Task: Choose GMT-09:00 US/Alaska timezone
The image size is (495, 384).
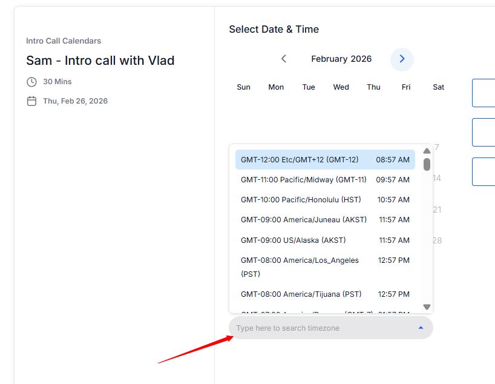Action: pos(325,240)
